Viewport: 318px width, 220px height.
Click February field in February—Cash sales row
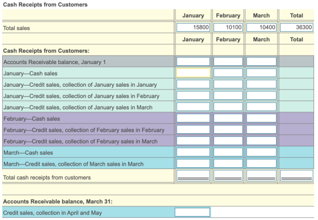click(x=228, y=118)
